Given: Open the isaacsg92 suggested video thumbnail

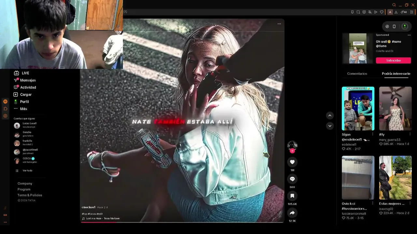Looking at the screenshot, I should [395, 178].
